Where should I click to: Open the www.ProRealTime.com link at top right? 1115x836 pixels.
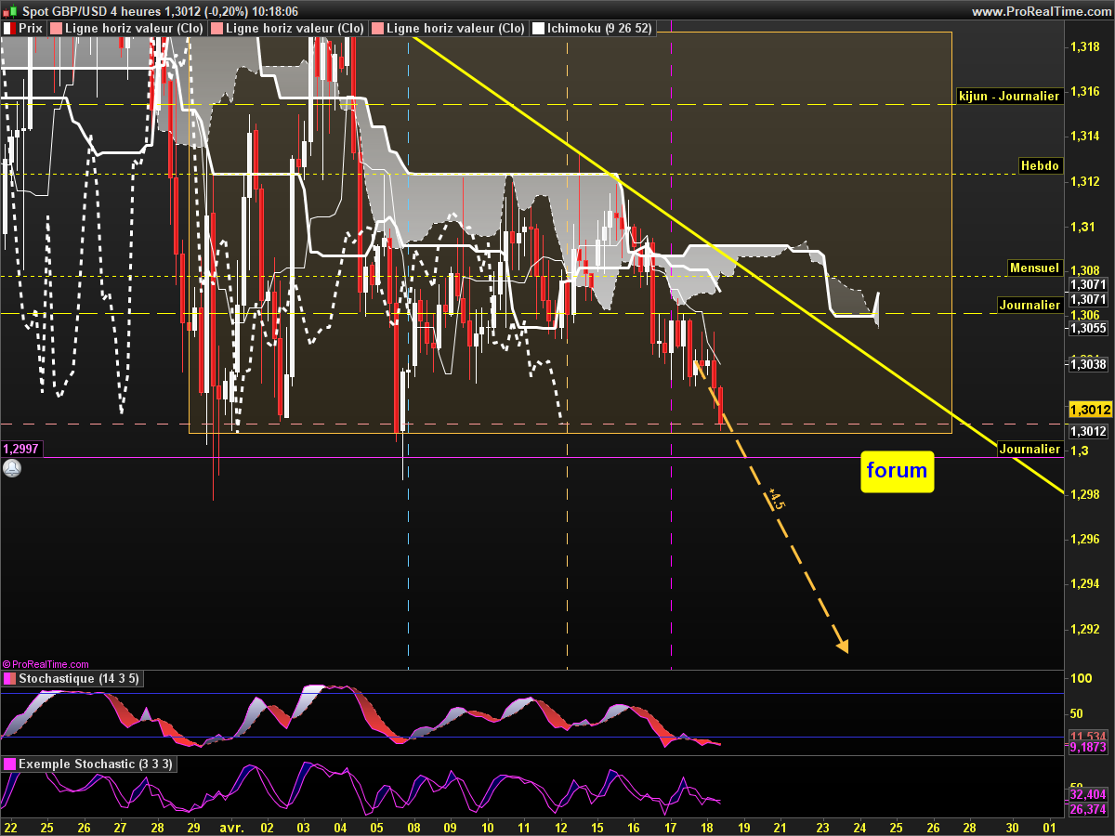(1041, 11)
